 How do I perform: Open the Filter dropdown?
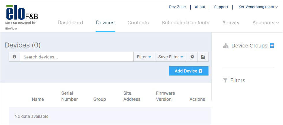[x=144, y=57]
